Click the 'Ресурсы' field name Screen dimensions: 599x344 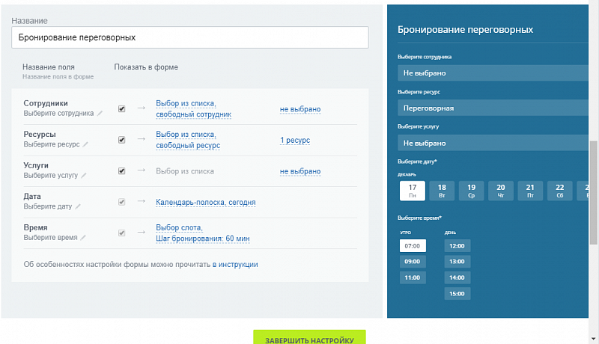coord(40,135)
